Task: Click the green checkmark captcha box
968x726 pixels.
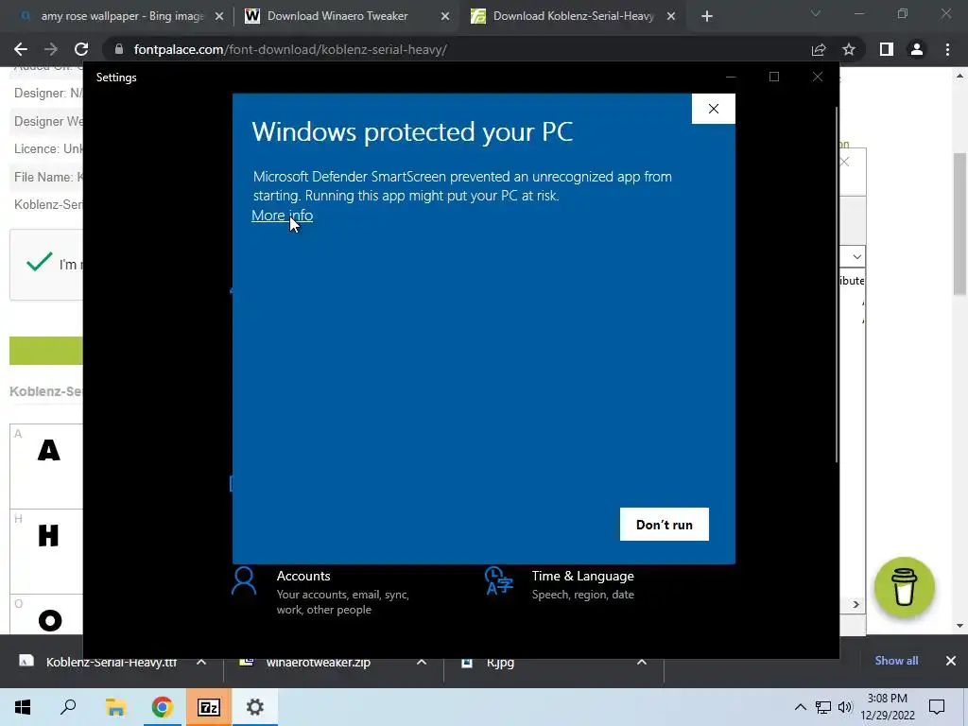Action: click(40, 263)
